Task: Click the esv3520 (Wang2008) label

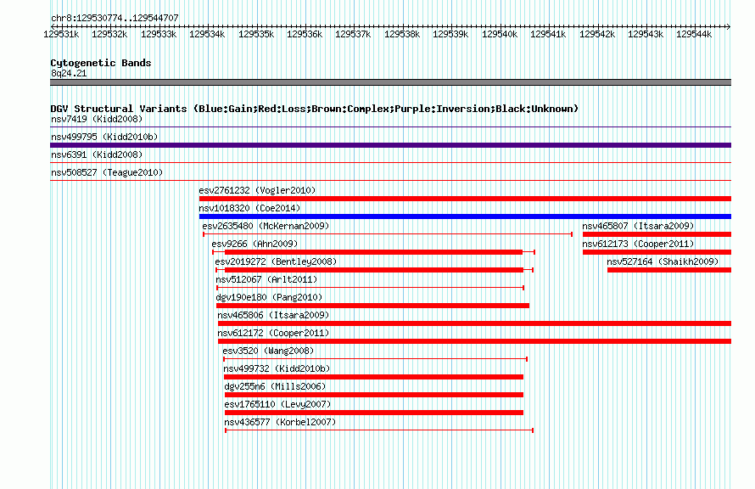Action: (x=268, y=351)
